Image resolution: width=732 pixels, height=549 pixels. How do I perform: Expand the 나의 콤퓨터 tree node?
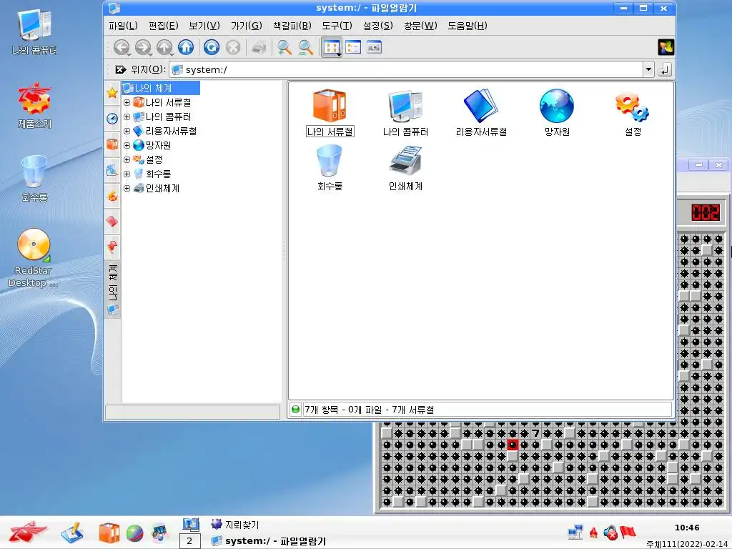(x=127, y=117)
